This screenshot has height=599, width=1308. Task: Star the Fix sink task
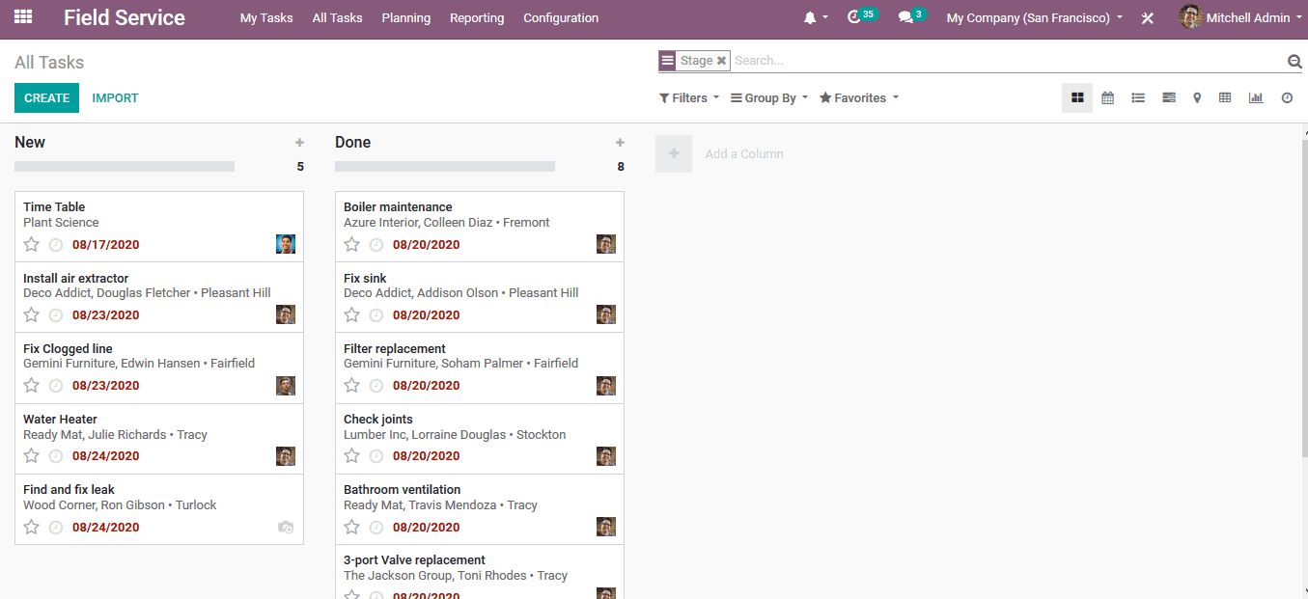pos(352,314)
